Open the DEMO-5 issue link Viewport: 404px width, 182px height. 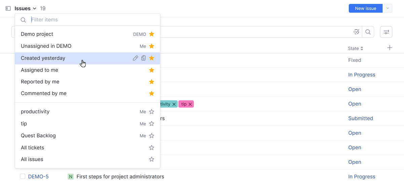pos(38,177)
